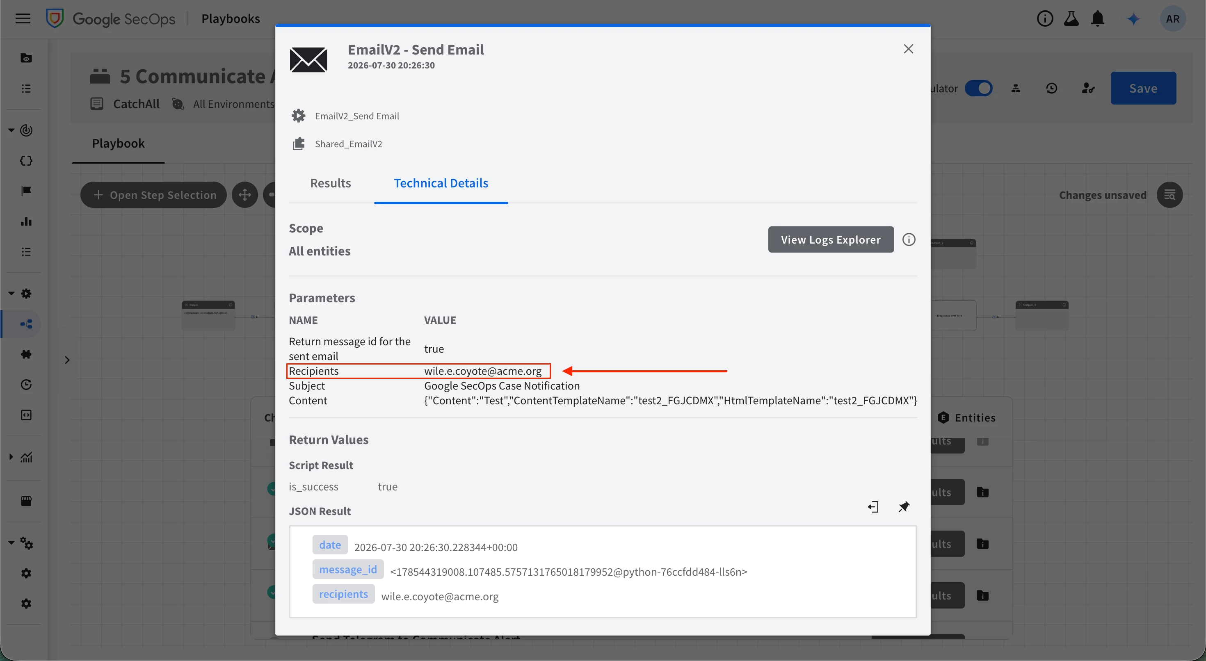
Task: Open the clock-with-arrow icon in the sidebar
Action: [26, 384]
